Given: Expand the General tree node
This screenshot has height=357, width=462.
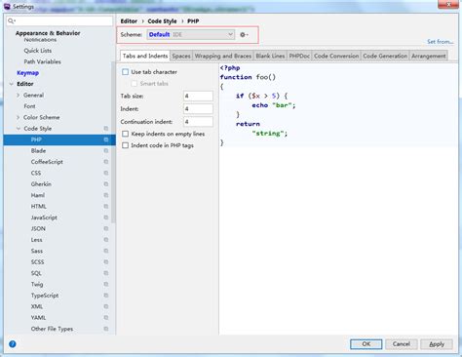Looking at the screenshot, I should click(19, 96).
